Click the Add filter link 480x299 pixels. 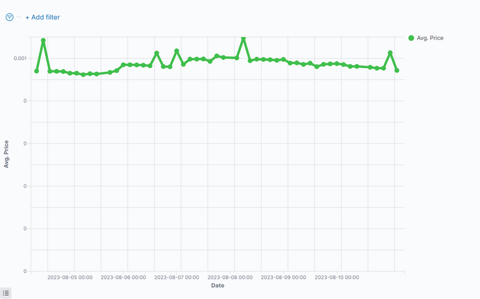point(42,17)
